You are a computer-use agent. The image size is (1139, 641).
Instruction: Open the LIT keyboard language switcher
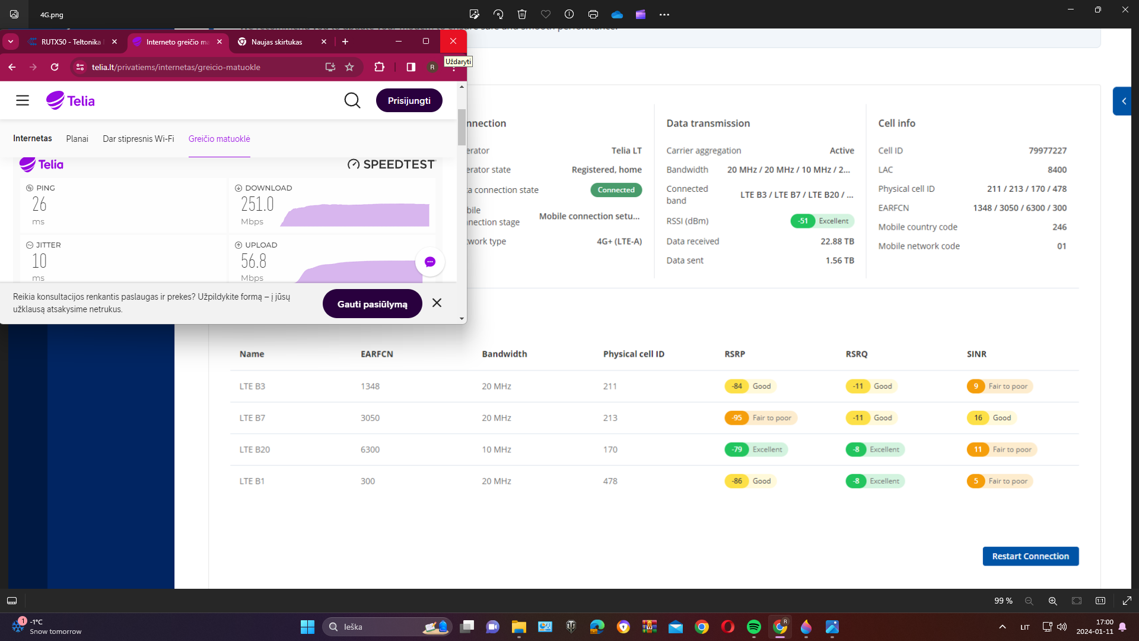pyautogui.click(x=1025, y=627)
